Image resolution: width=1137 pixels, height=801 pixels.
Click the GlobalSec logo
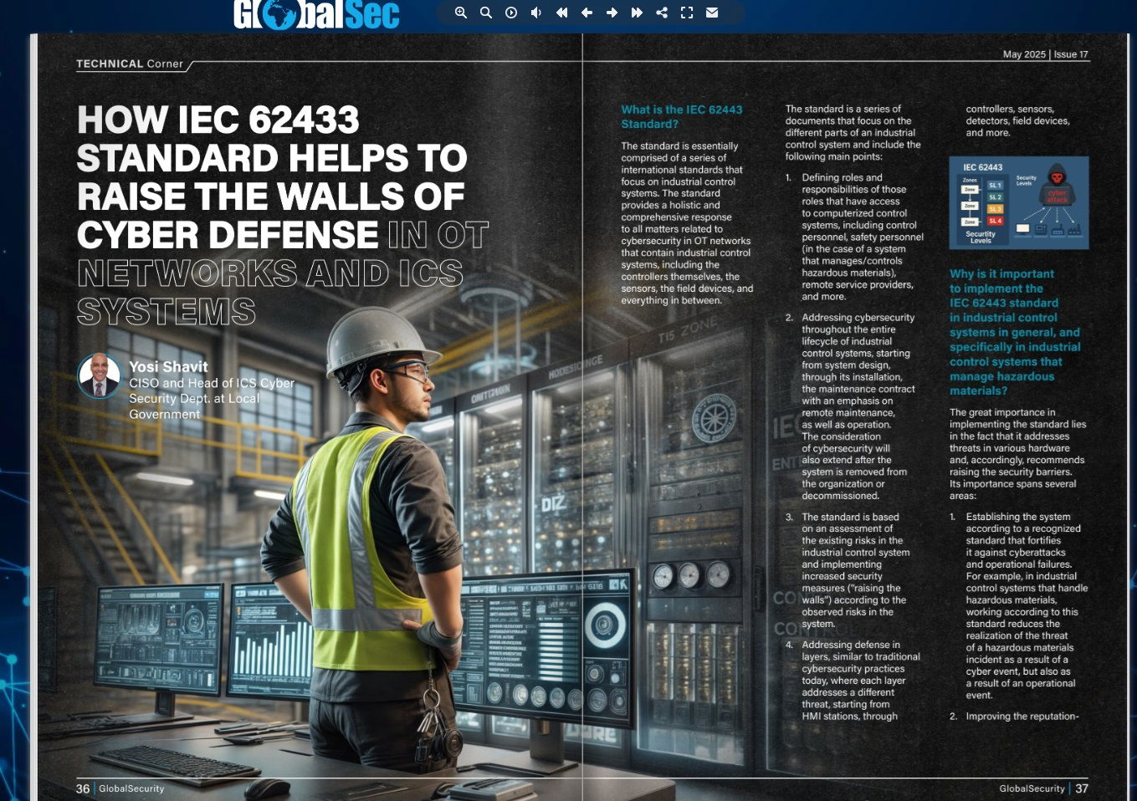[x=316, y=15]
